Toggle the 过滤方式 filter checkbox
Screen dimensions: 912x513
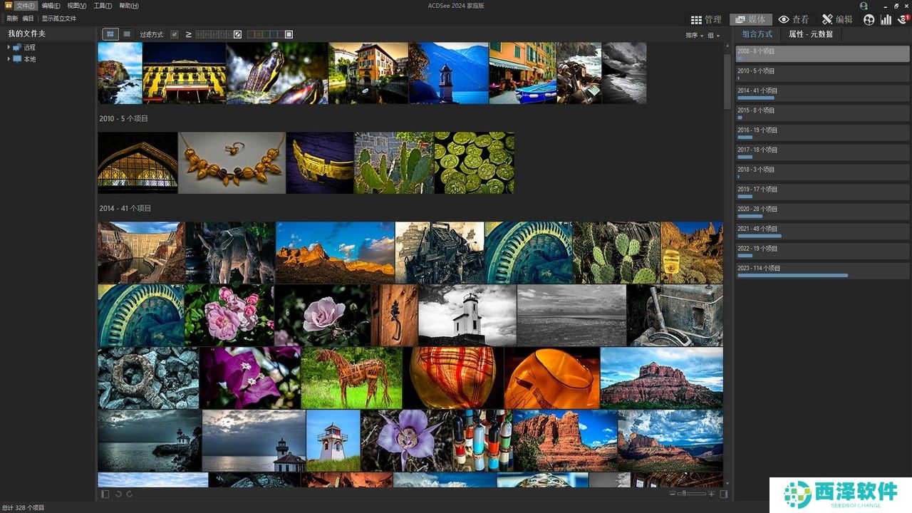pos(175,34)
